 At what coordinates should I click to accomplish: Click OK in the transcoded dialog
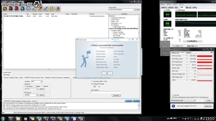[107, 73]
